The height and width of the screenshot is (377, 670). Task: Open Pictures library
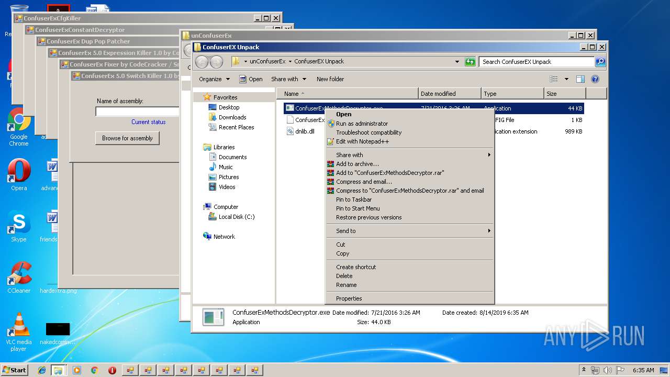click(229, 177)
